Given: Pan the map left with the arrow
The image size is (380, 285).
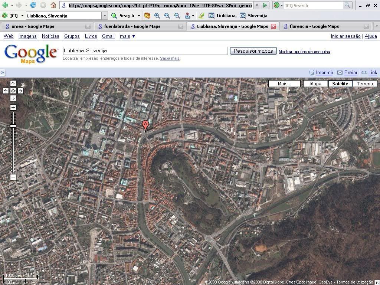Looking at the screenshot, I should point(6,91).
